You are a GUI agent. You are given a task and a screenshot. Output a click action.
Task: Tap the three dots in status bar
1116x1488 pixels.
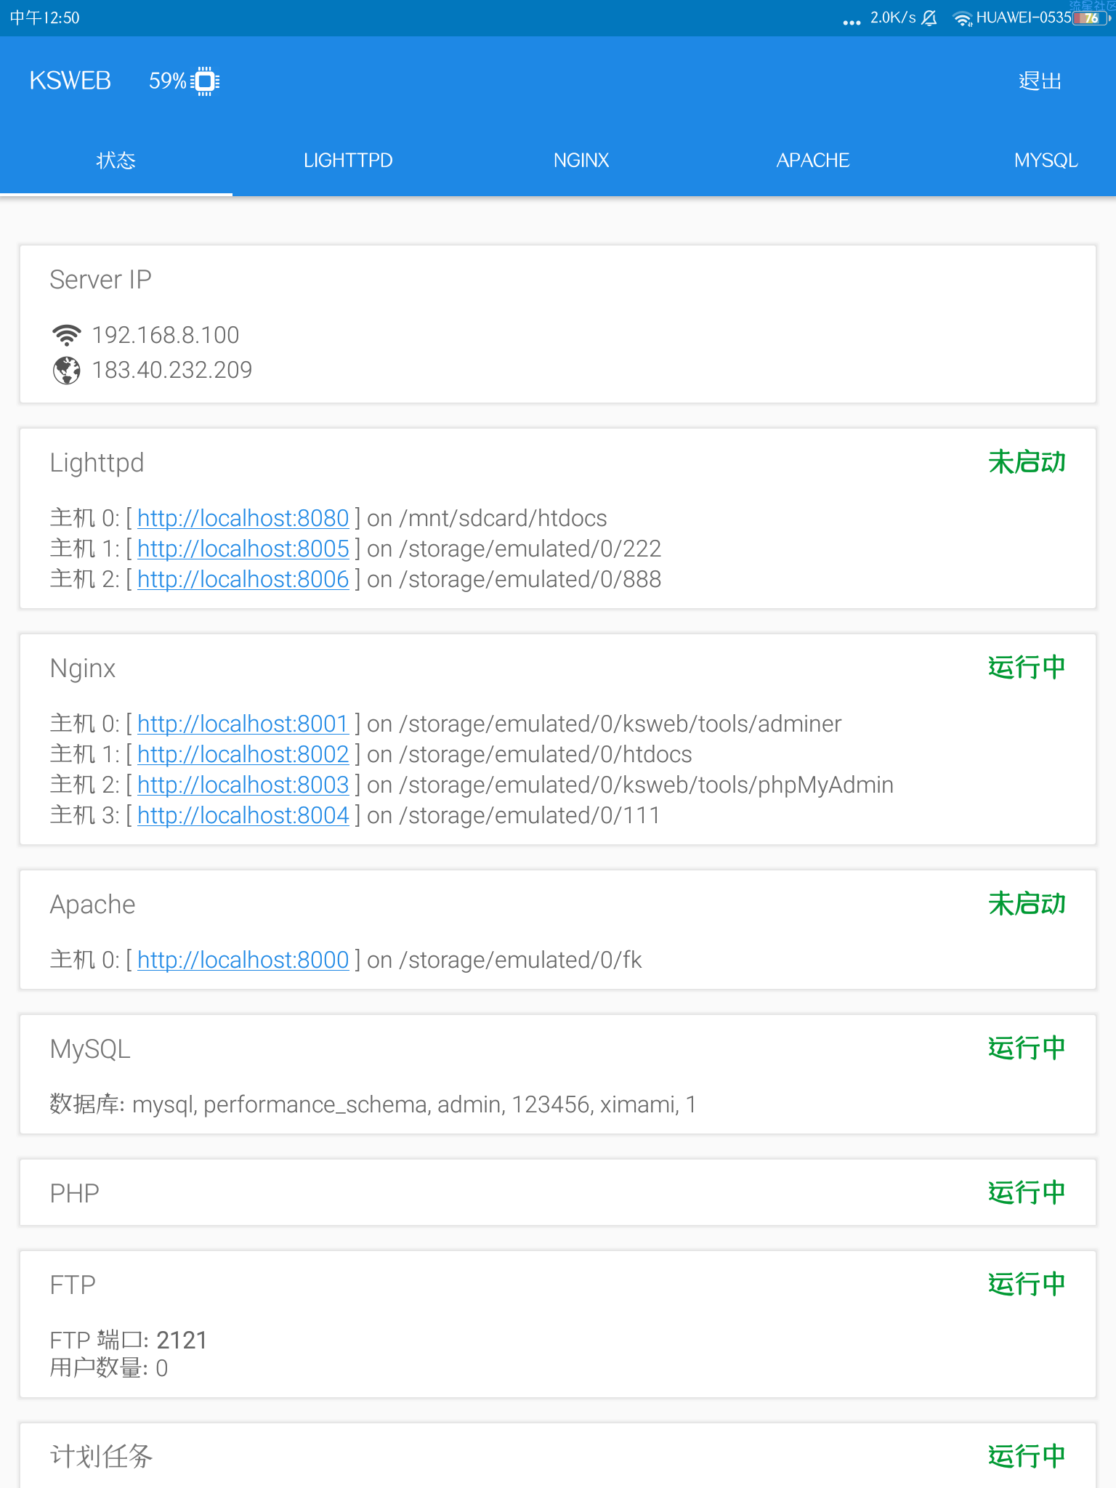click(x=852, y=23)
